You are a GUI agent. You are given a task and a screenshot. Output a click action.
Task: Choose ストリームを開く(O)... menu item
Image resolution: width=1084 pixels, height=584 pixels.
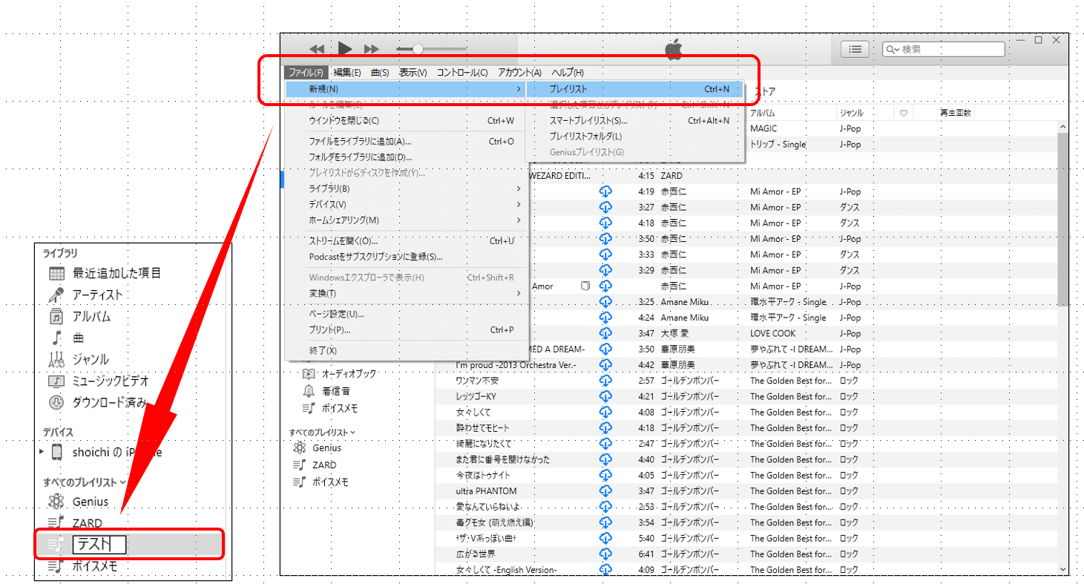tap(407, 240)
